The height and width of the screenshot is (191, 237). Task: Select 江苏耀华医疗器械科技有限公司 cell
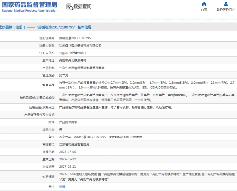click(x=80, y=46)
